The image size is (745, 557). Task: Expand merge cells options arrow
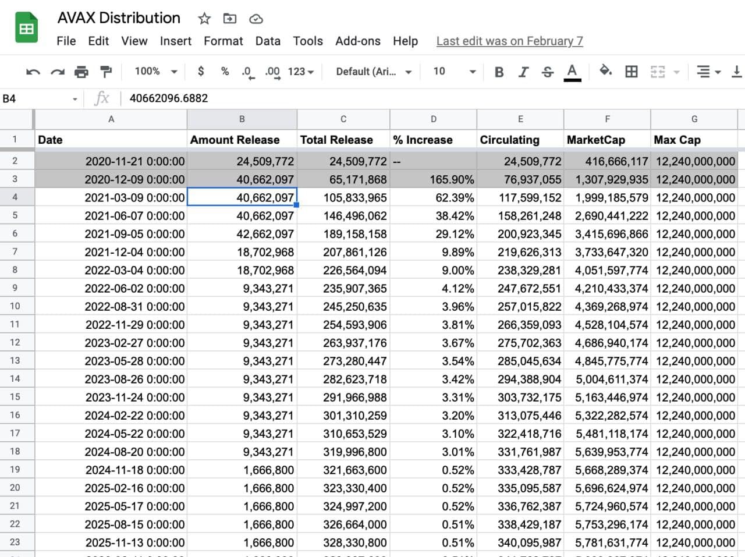676,72
